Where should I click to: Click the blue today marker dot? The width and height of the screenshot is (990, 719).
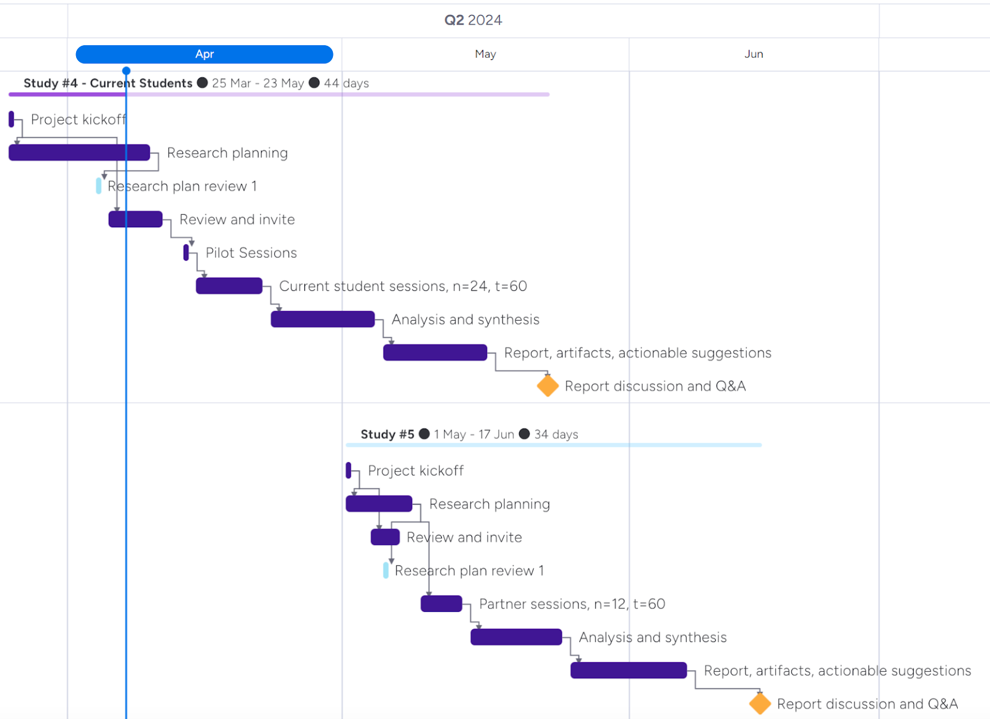click(126, 71)
